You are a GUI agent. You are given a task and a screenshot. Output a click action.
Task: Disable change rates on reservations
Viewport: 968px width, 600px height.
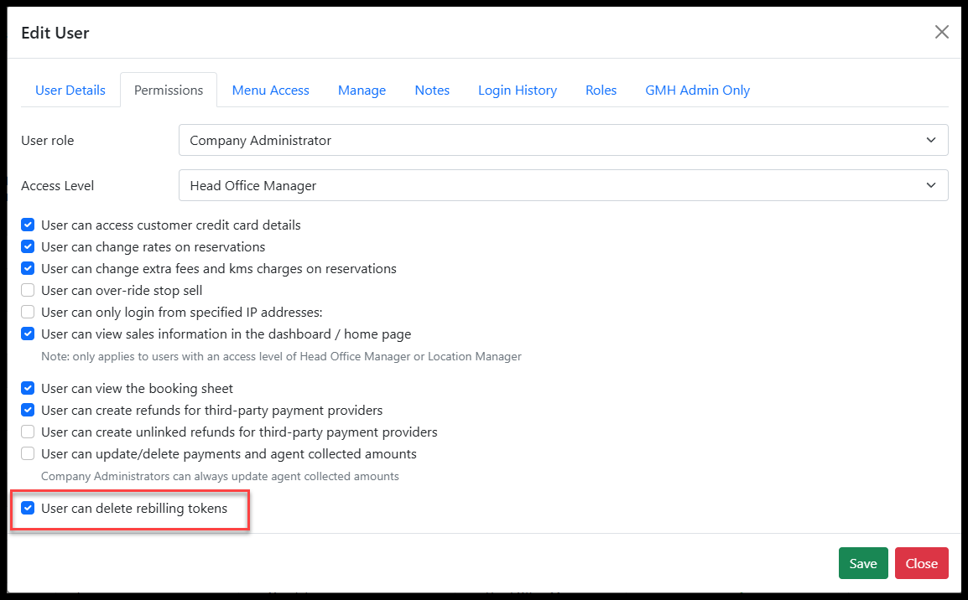(28, 247)
